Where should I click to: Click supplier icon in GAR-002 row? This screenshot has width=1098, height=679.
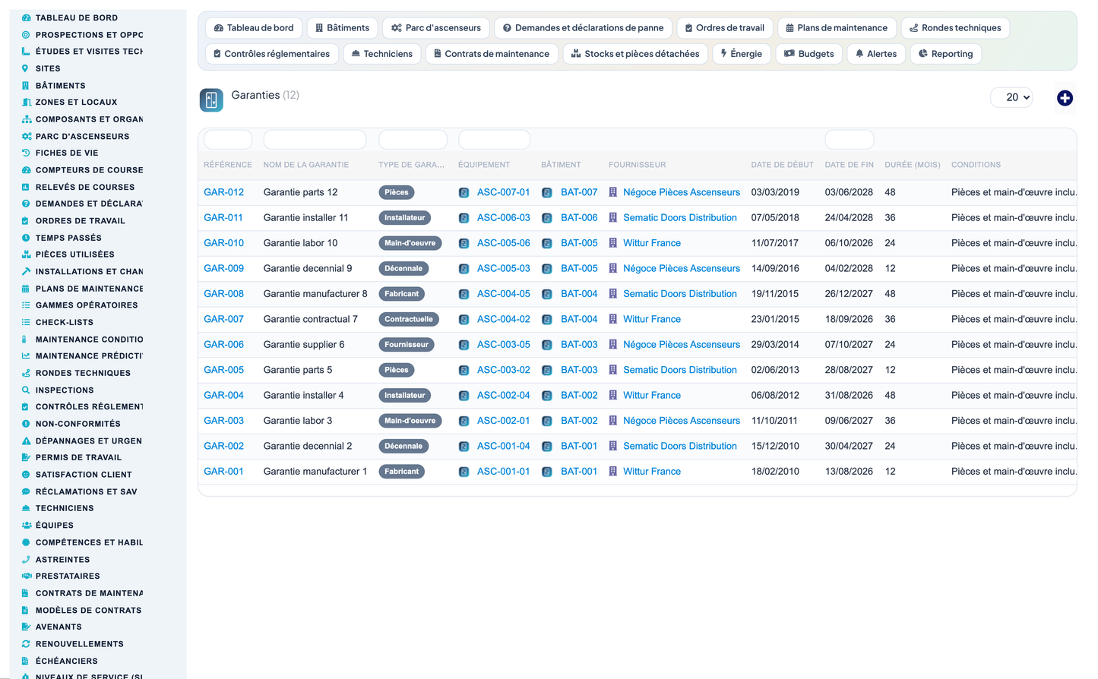coord(613,446)
